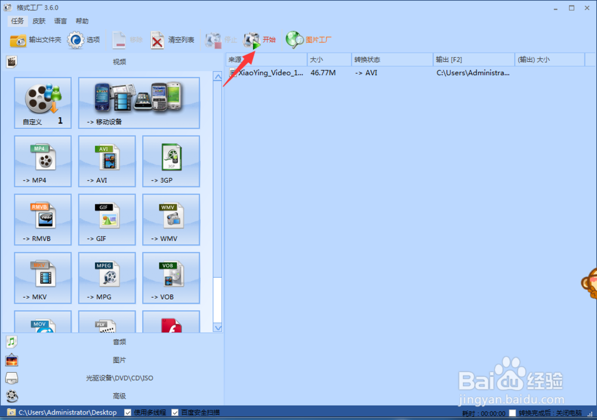Image resolution: width=597 pixels, height=420 pixels.
Task: Select the -> AVI conversion tile
Action: click(107, 161)
